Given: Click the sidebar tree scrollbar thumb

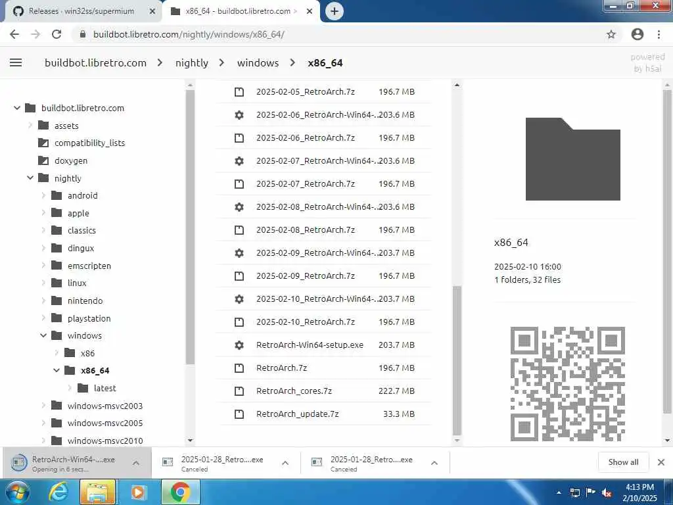Looking at the screenshot, I should pyautogui.click(x=190, y=227).
